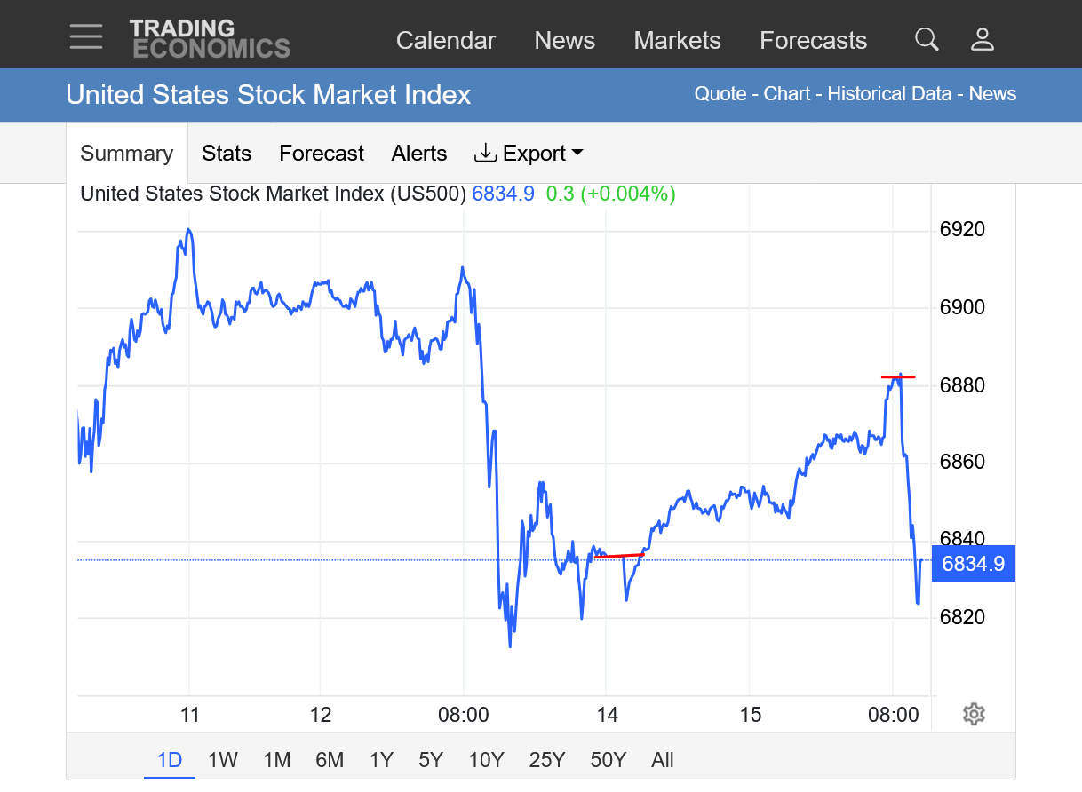The width and height of the screenshot is (1082, 792).
Task: Expand the Export dropdown
Action: pyautogui.click(x=529, y=154)
